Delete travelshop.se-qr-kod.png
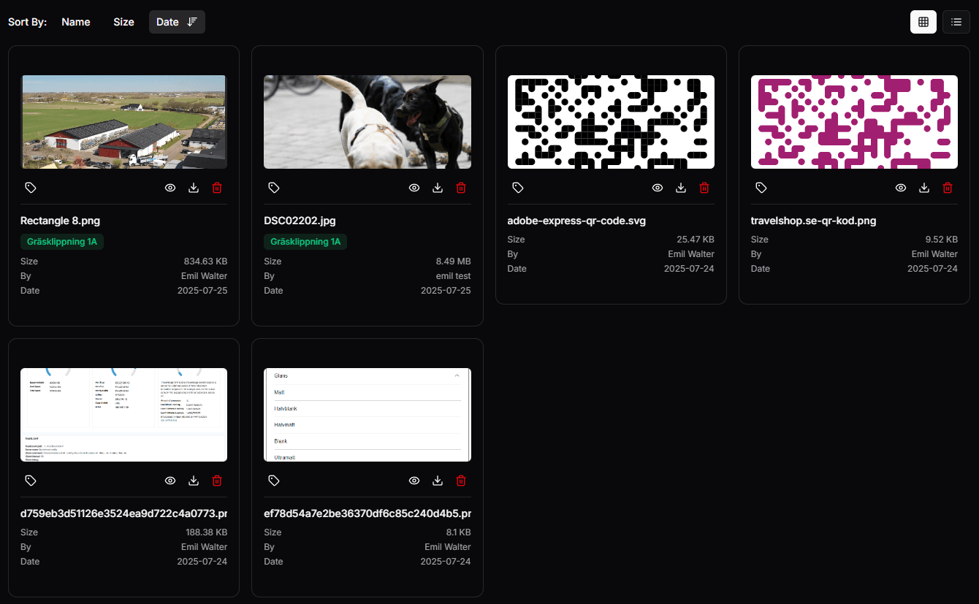The image size is (979, 604). click(948, 188)
